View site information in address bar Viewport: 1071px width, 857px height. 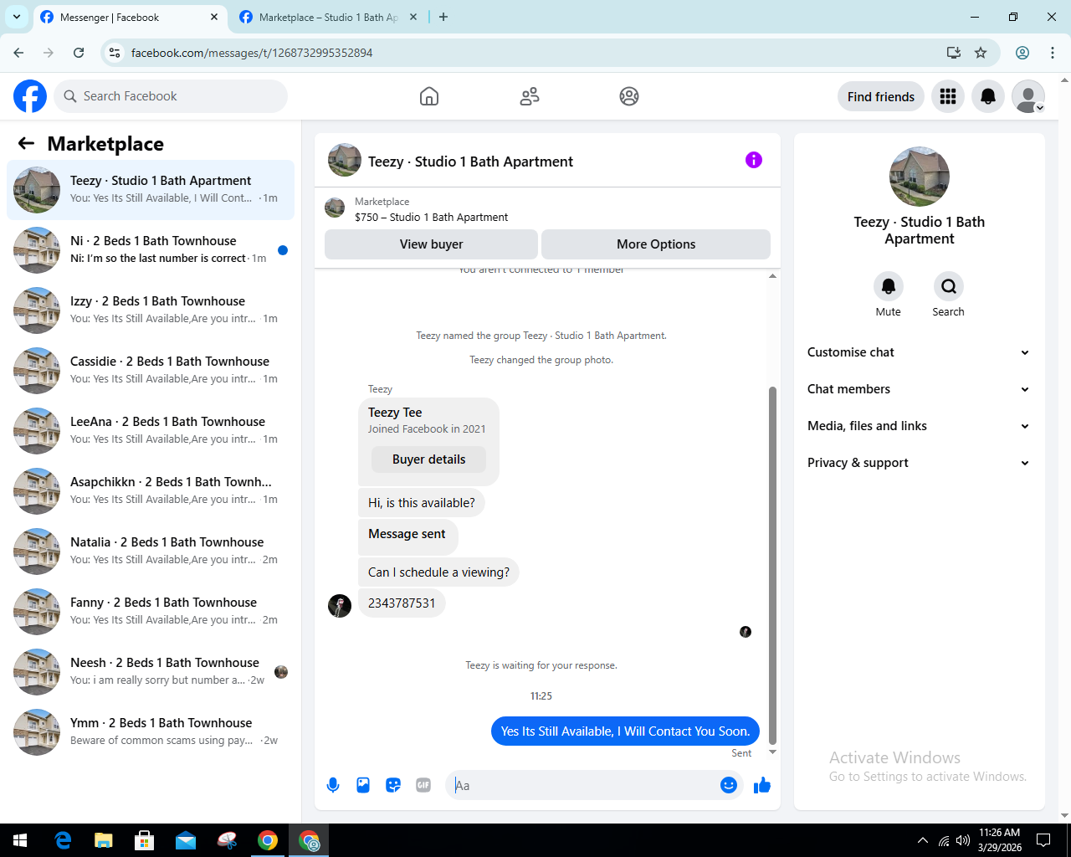click(115, 53)
